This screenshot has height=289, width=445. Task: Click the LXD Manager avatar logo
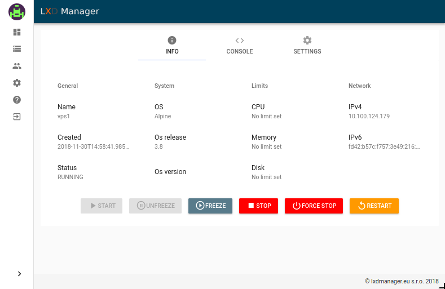point(17,12)
